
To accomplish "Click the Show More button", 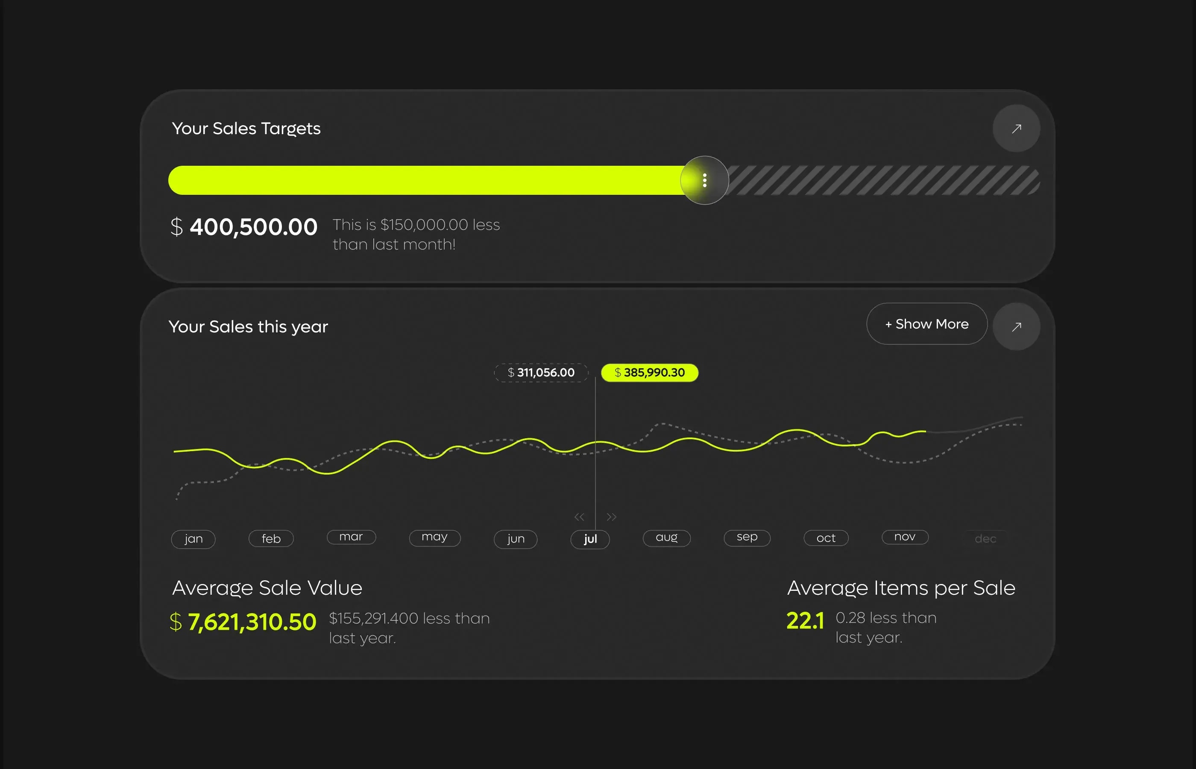I will [926, 323].
